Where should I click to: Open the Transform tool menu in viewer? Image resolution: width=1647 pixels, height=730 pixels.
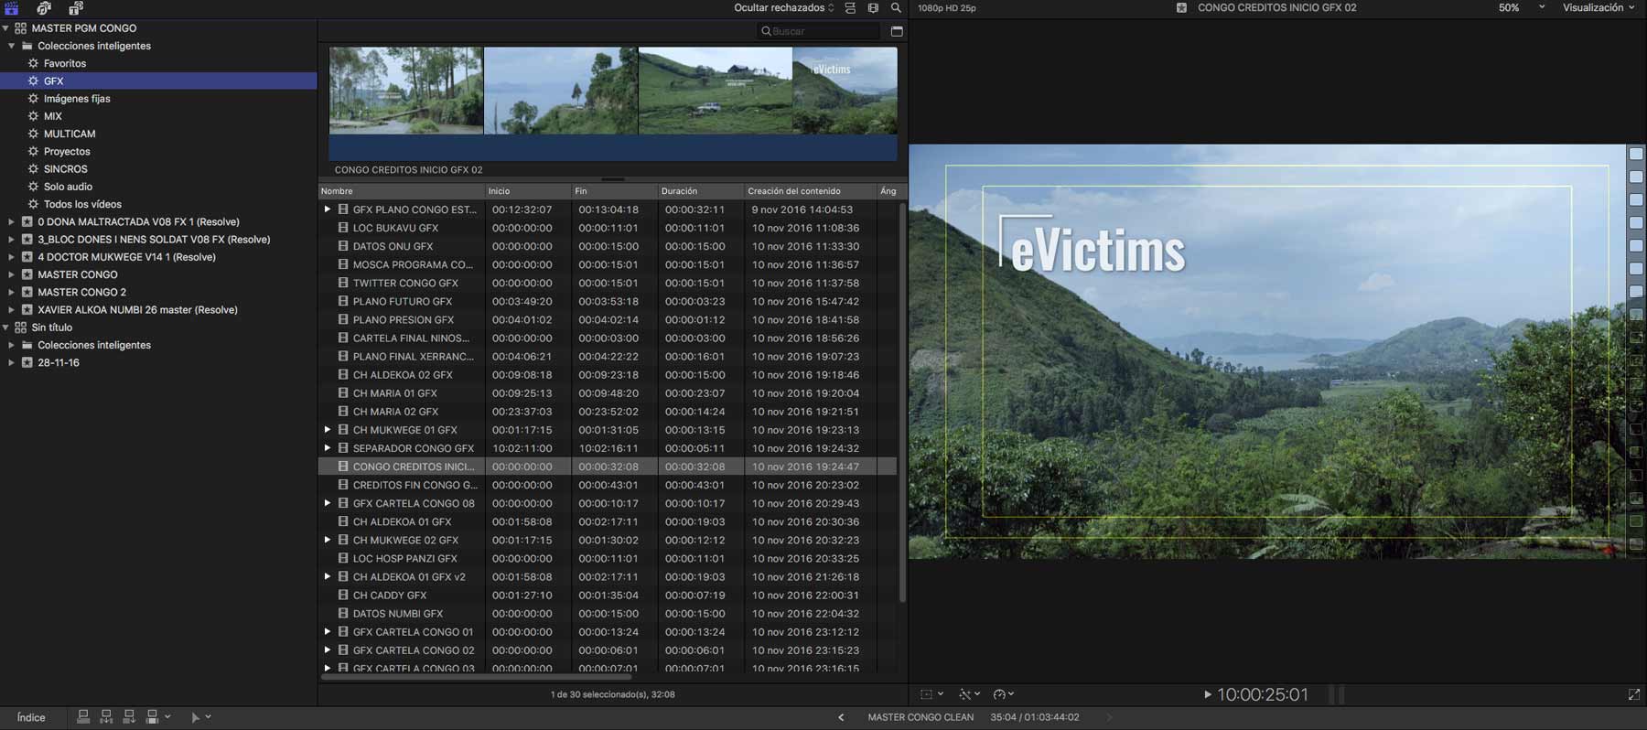tap(931, 694)
